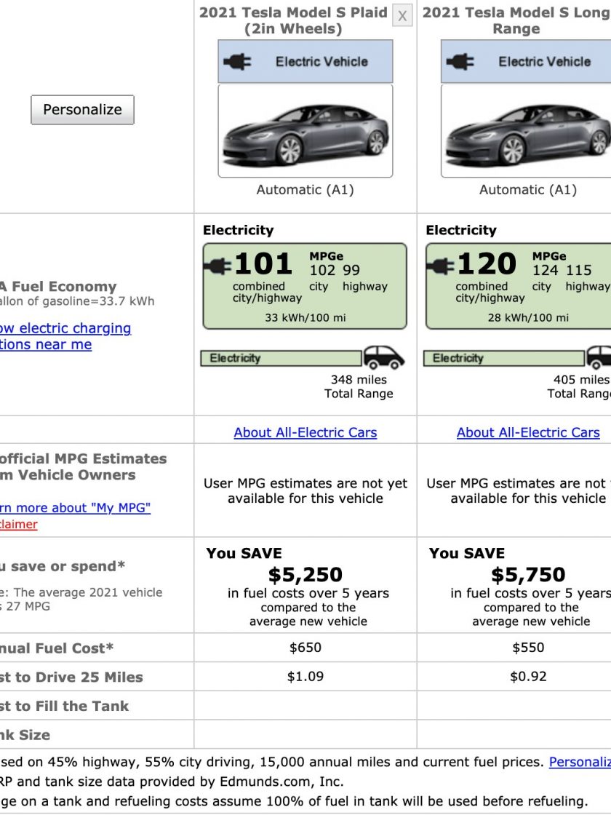Open About All-Electric Cars link under Long Range
611x815 pixels.
tap(528, 432)
